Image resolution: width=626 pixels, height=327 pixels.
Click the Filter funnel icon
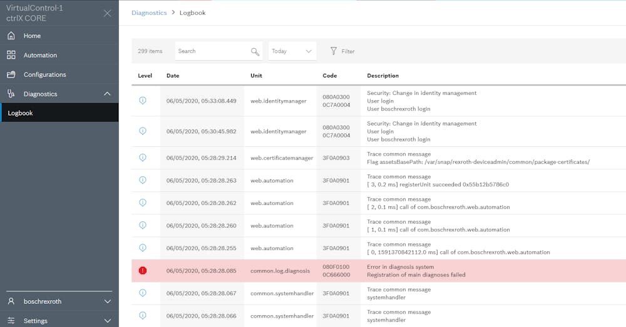pyautogui.click(x=334, y=51)
